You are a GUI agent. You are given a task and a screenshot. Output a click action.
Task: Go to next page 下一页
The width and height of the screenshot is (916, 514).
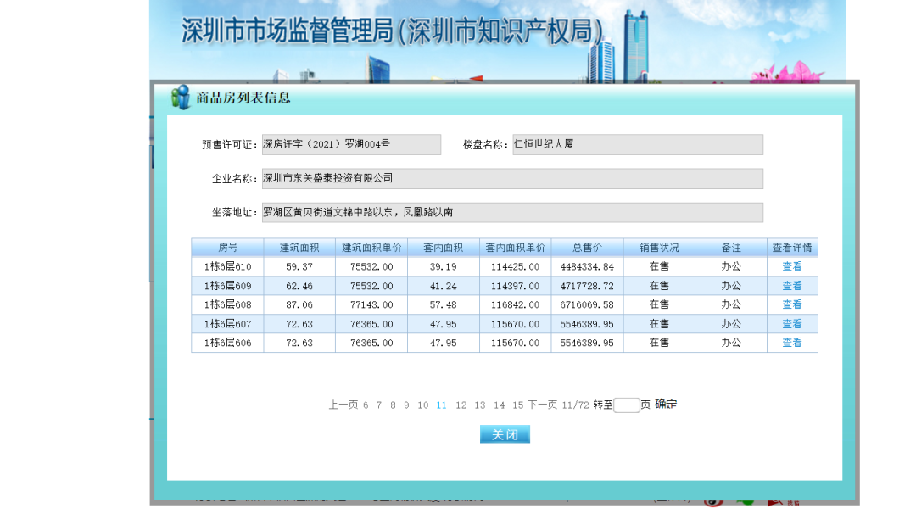click(x=542, y=405)
